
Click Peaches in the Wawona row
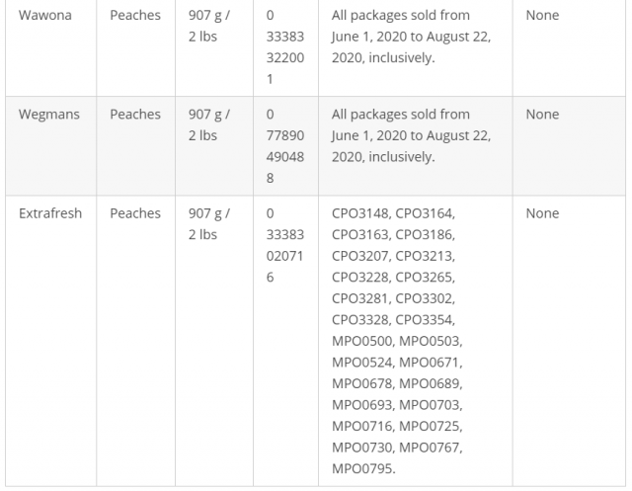click(135, 16)
